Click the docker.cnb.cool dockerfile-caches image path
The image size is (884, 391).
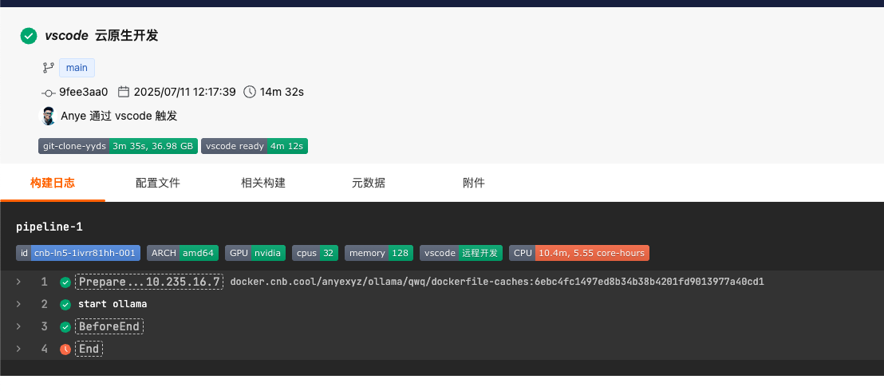(x=497, y=282)
